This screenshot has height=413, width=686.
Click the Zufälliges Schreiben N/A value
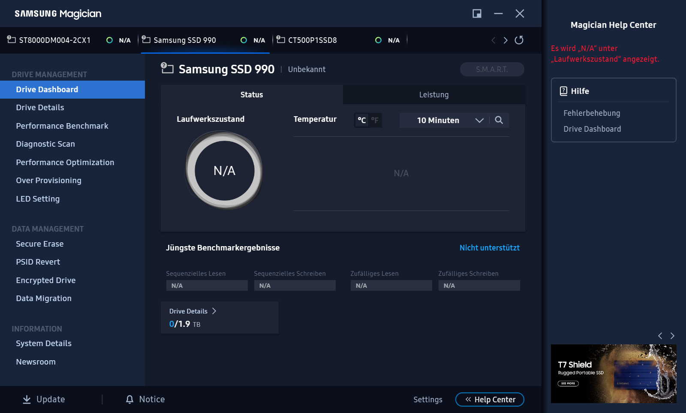click(479, 286)
